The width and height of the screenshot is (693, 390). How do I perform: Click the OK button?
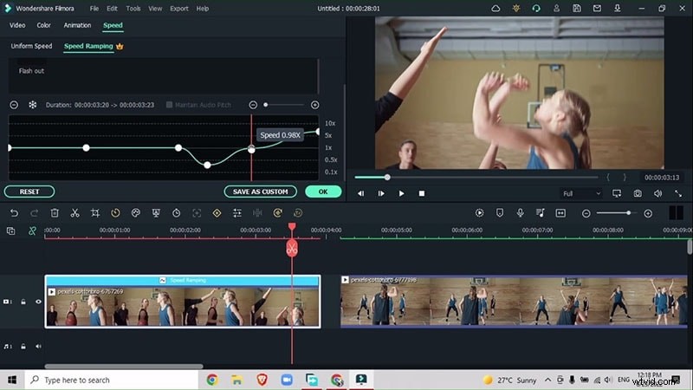point(323,192)
